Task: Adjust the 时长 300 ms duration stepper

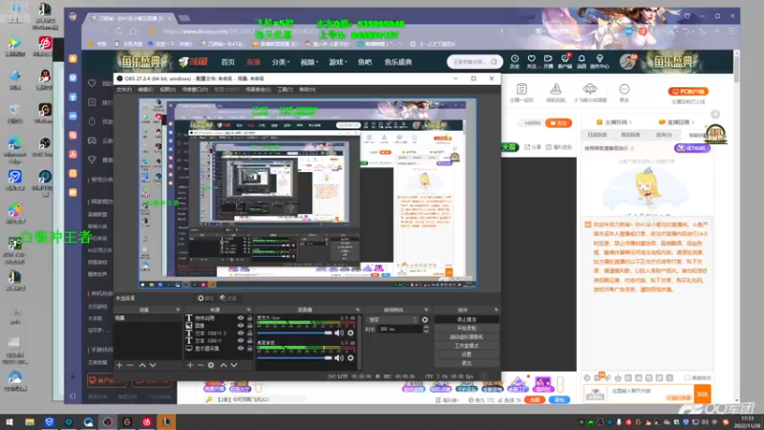Action: pyautogui.click(x=426, y=329)
